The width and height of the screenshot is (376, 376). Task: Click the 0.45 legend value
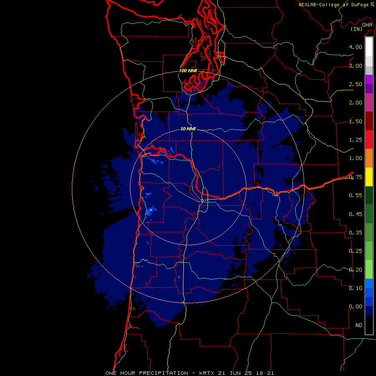pos(356,214)
